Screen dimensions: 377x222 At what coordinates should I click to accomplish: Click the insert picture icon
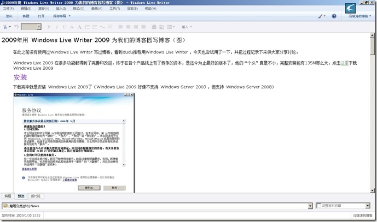coord(162,27)
